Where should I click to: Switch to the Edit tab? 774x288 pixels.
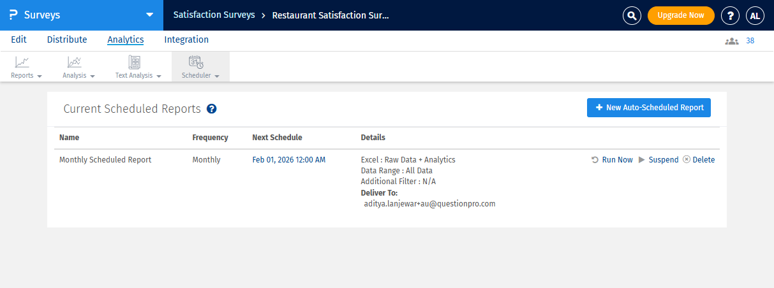[19, 40]
